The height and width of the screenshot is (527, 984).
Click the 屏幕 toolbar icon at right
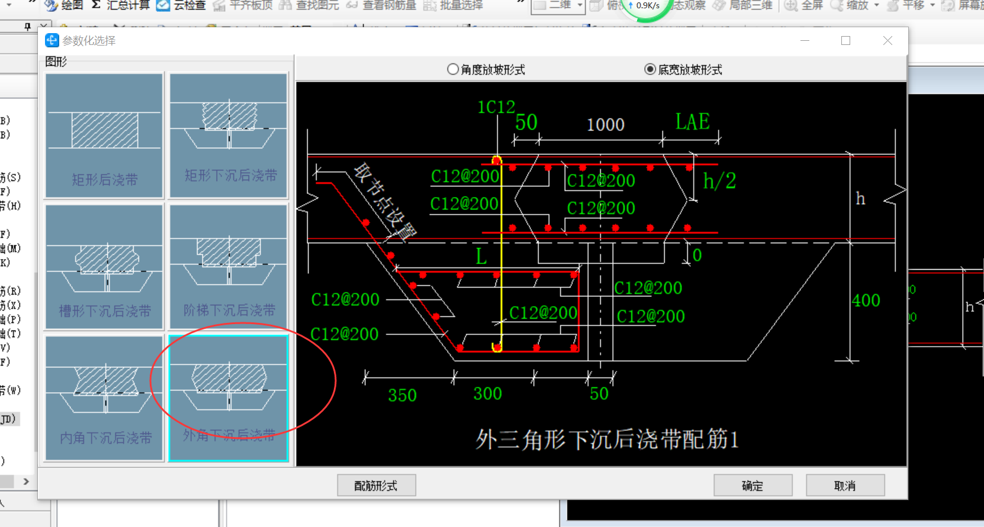[x=948, y=5]
